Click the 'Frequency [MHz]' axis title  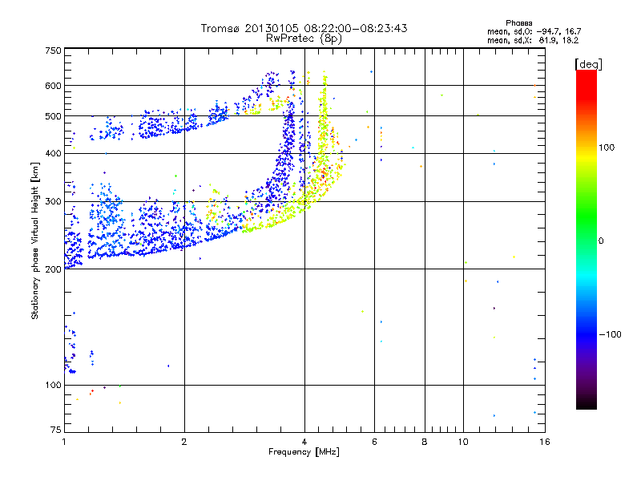pos(304,452)
